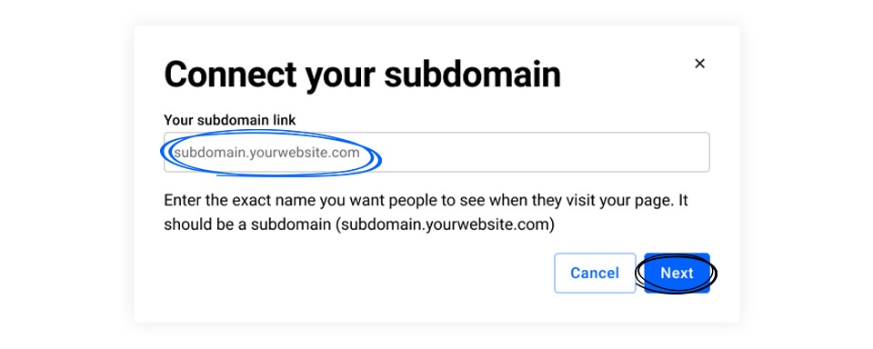Image resolution: width=873 pixels, height=349 pixels.
Task: Click the blank right side of subdomain field
Action: click(x=546, y=152)
